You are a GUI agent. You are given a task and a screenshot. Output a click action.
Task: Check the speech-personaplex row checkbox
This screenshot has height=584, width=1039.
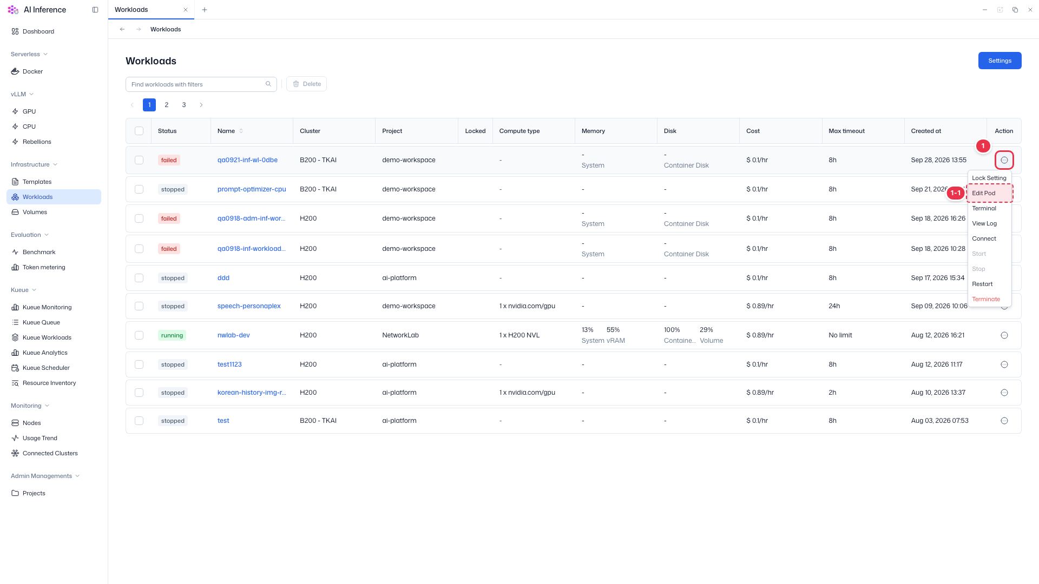pos(139,306)
